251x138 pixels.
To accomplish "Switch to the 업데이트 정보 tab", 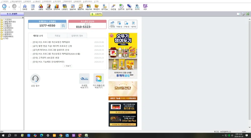I will [x=77, y=35].
